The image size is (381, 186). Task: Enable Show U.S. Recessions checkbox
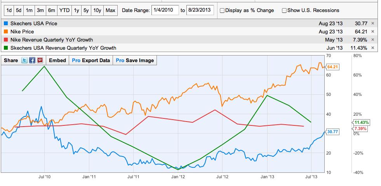click(284, 10)
